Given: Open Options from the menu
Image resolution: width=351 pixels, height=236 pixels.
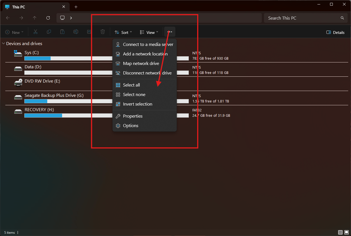Looking at the screenshot, I should (x=145, y=126).
